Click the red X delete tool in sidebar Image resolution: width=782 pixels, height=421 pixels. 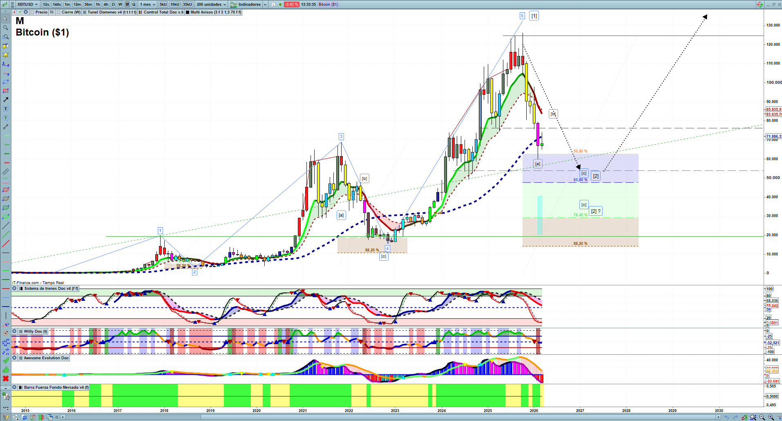[x=6, y=378]
